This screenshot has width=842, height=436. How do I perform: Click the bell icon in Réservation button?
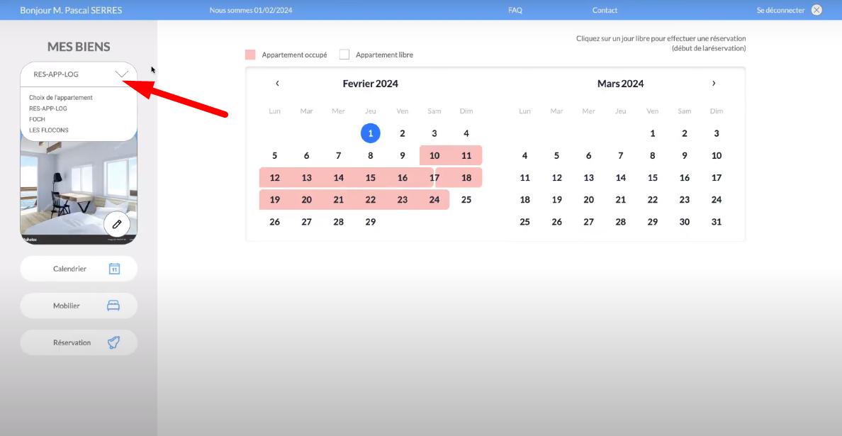(113, 342)
